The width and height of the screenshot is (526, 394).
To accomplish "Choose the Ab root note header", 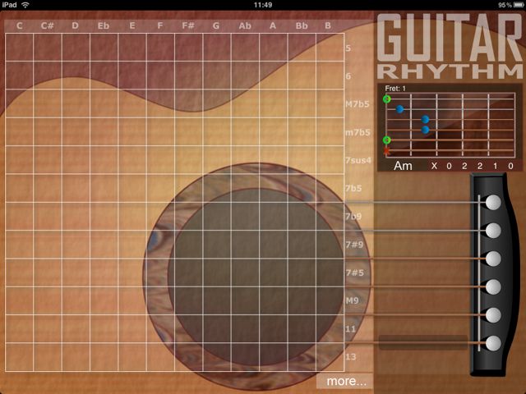I will [245, 25].
